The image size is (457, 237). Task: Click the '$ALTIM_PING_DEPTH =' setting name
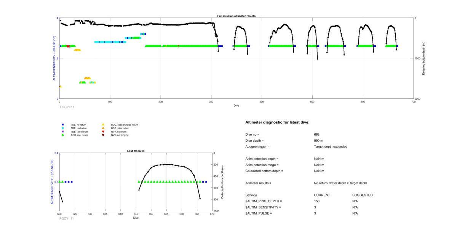pyautogui.click(x=264, y=201)
